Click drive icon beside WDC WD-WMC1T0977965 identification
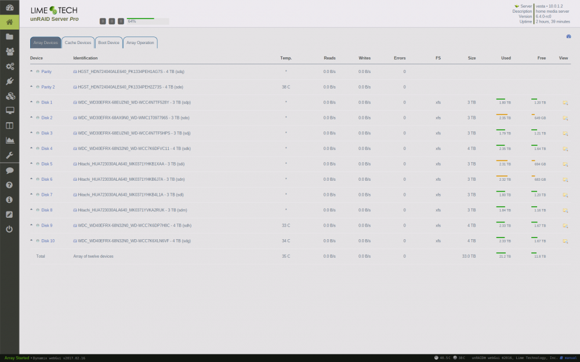Screen dimensions: 580x362 click(x=75, y=118)
